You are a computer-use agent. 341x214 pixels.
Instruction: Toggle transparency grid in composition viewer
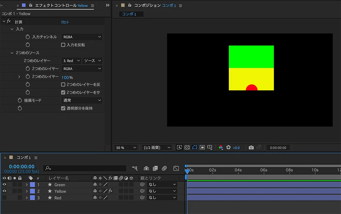click(x=187, y=147)
